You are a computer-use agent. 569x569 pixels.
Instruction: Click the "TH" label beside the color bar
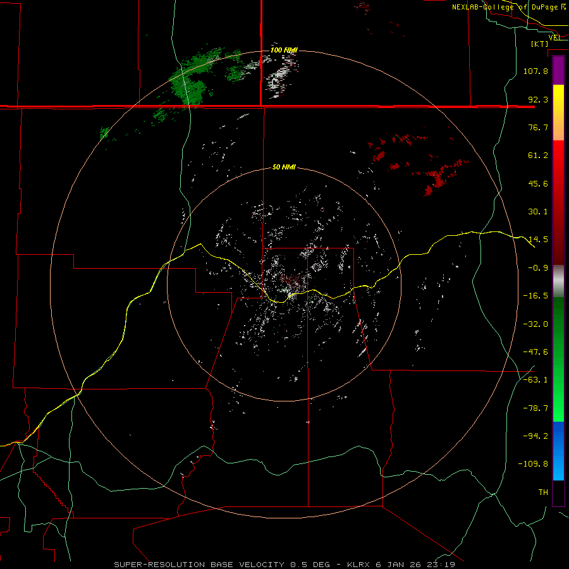coord(543,493)
